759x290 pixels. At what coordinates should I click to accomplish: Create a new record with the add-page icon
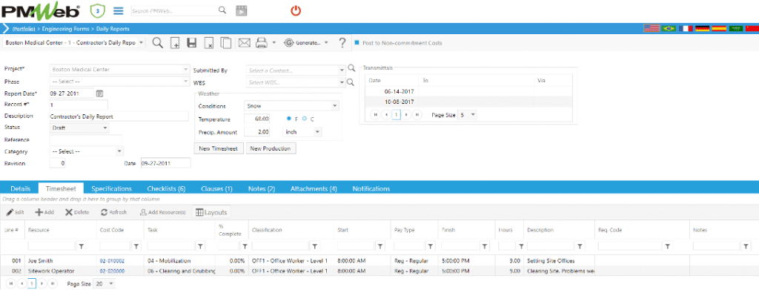pyautogui.click(x=175, y=43)
